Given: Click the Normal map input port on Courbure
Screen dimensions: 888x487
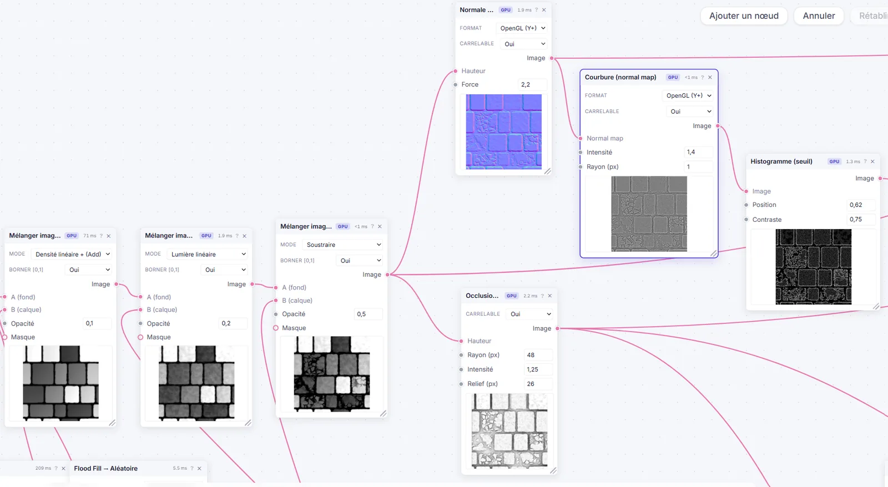Looking at the screenshot, I should tap(581, 139).
